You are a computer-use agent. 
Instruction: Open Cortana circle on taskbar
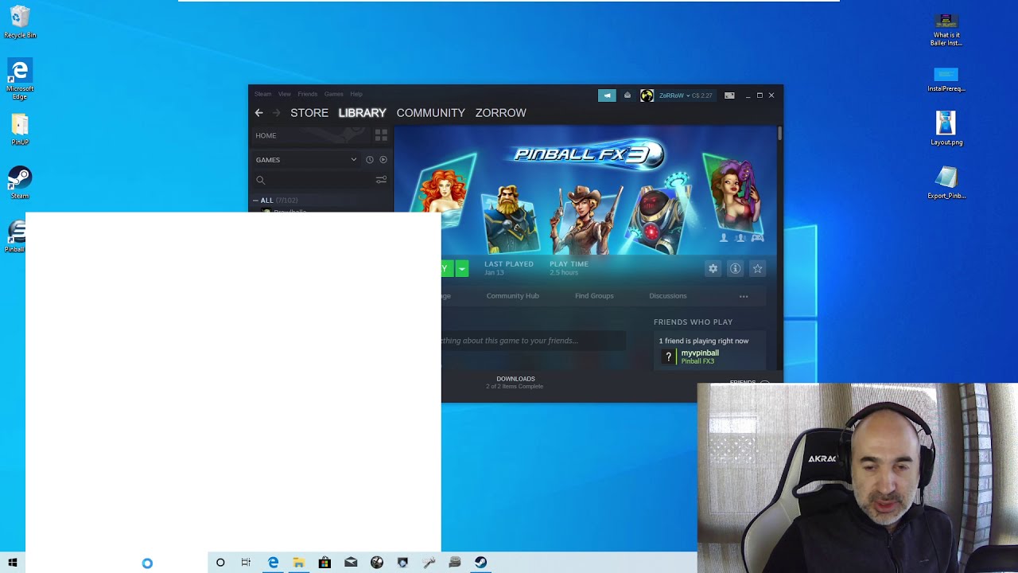click(x=220, y=563)
